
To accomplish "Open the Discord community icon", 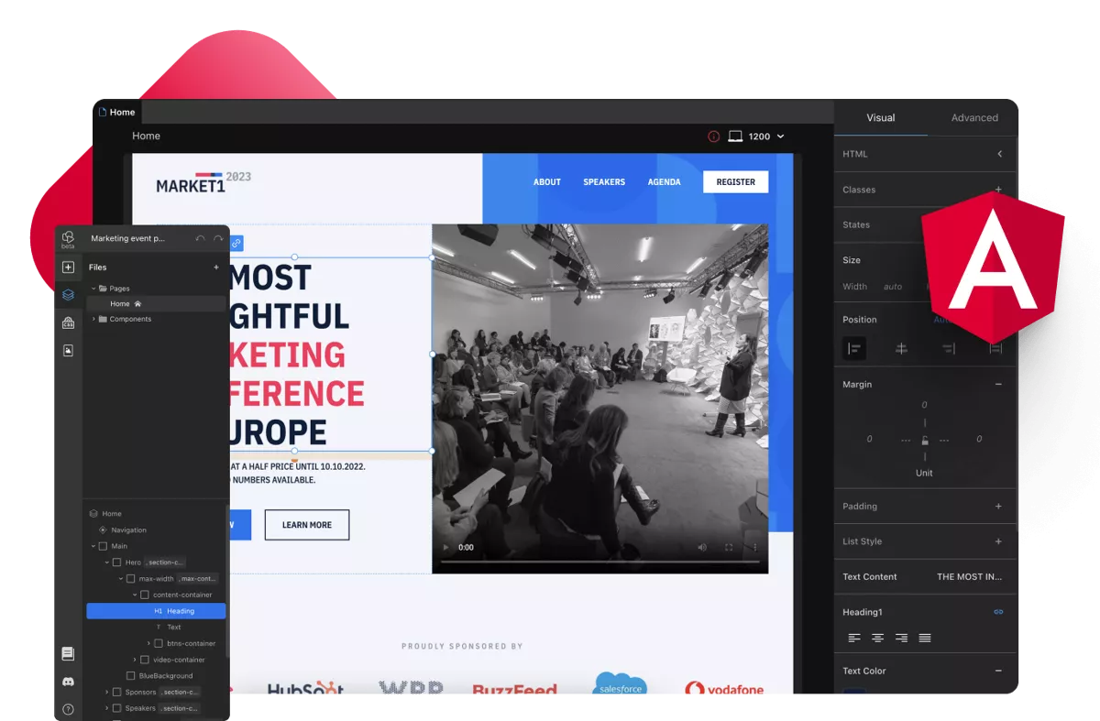I will point(68,682).
